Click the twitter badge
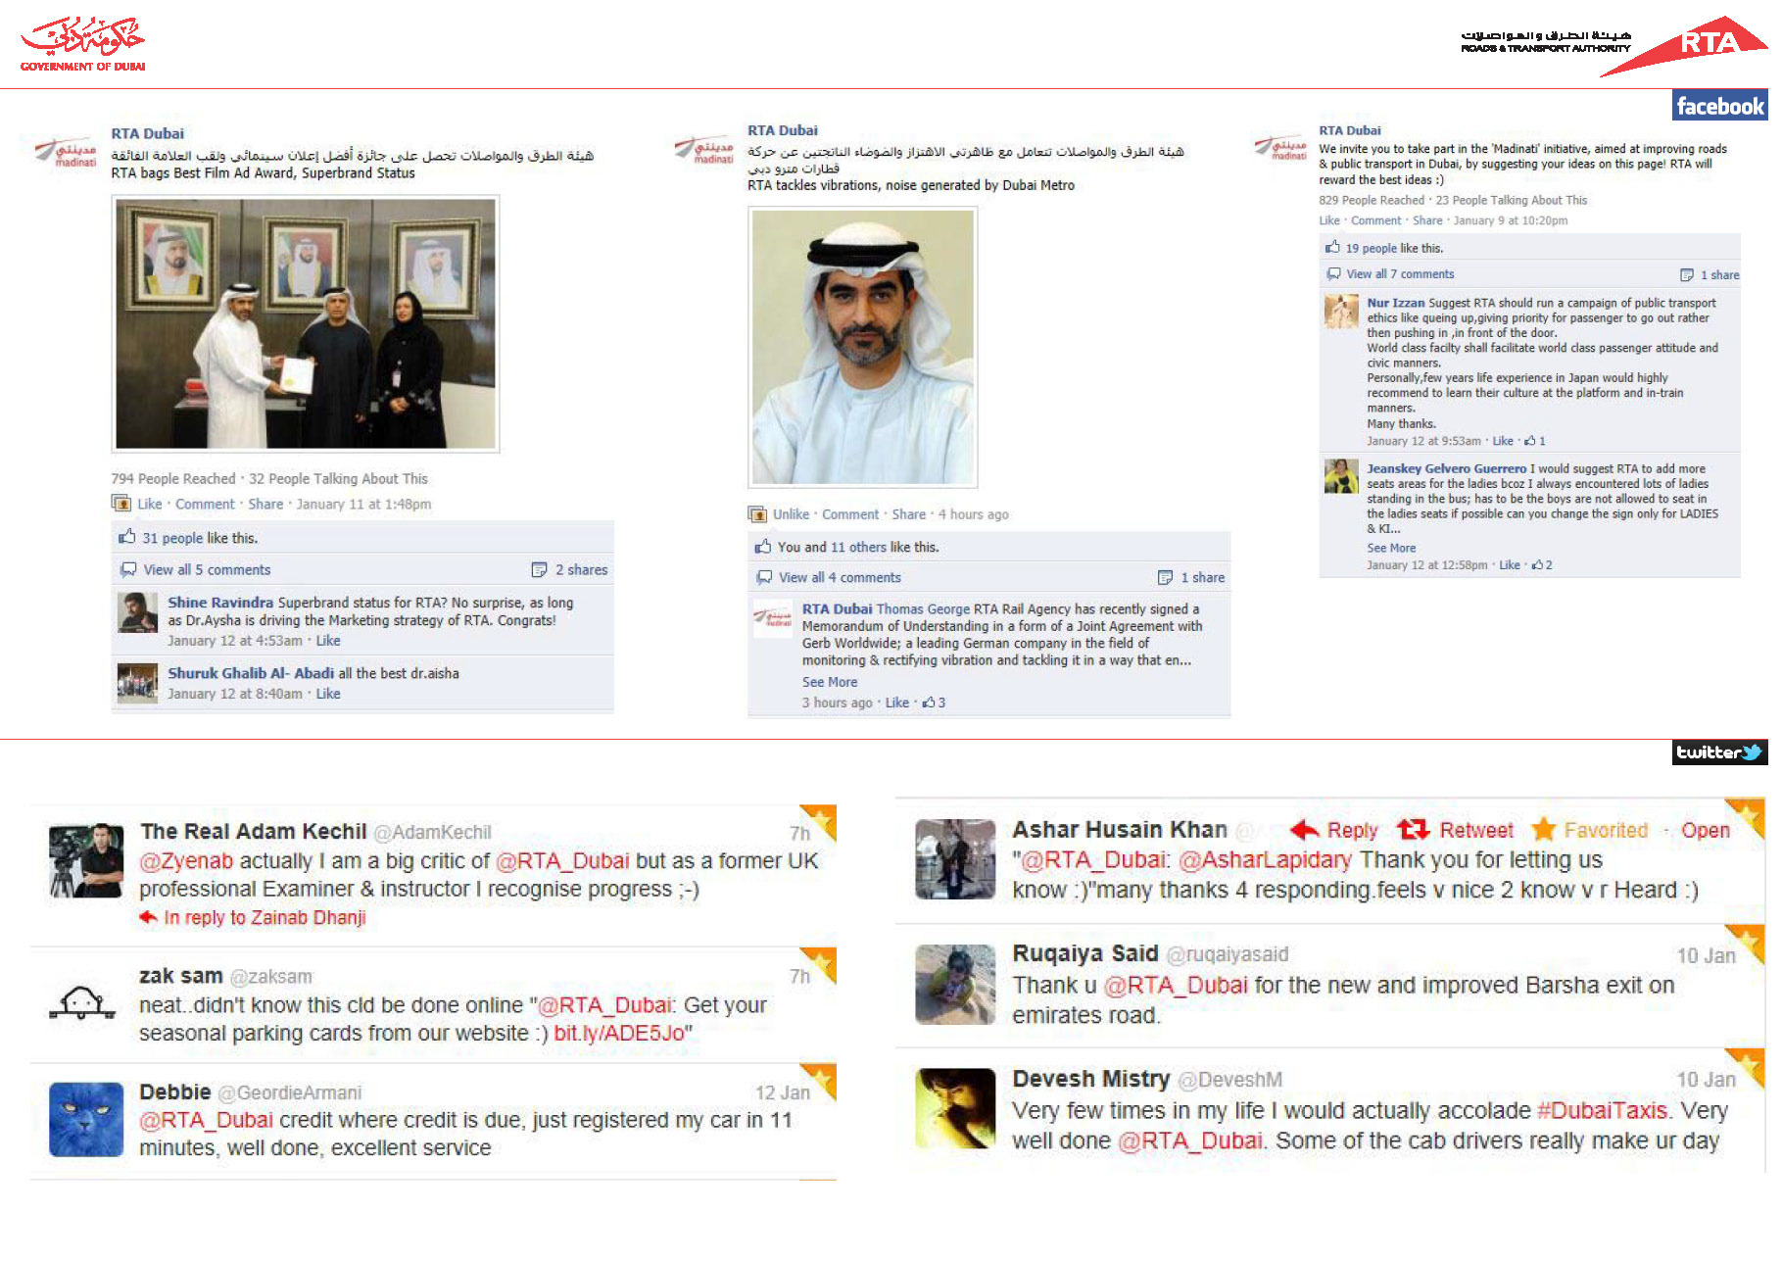The width and height of the screenshot is (1782, 1261). click(1719, 752)
